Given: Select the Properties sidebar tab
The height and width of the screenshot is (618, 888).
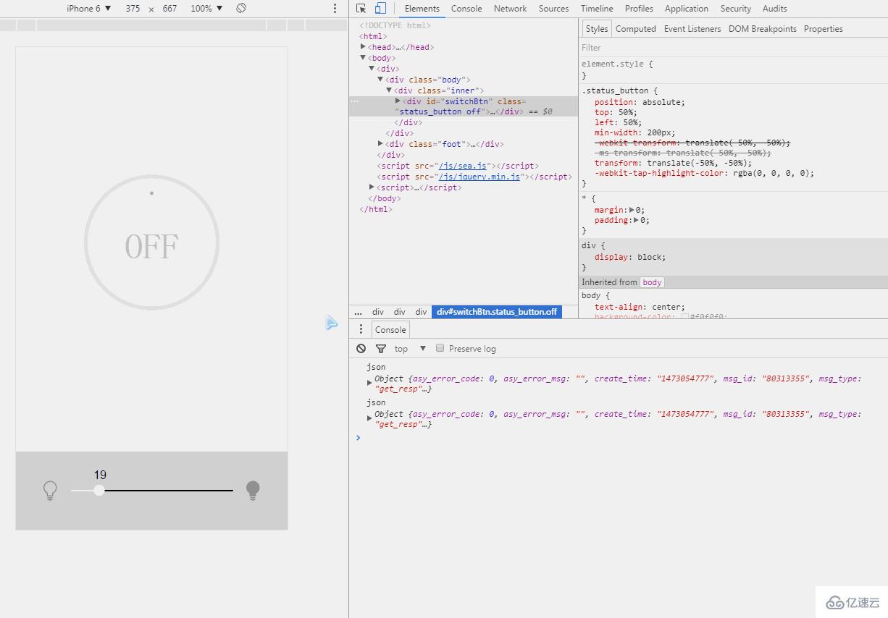Looking at the screenshot, I should [x=824, y=29].
